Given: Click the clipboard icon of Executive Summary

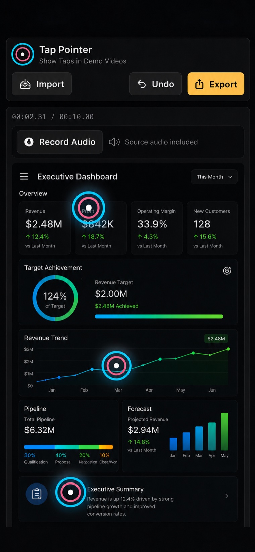Looking at the screenshot, I should [37, 494].
